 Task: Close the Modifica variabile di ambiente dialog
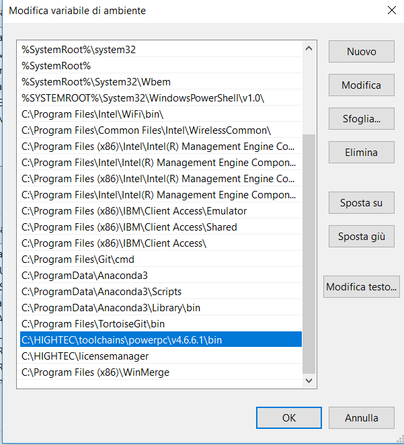point(392,10)
